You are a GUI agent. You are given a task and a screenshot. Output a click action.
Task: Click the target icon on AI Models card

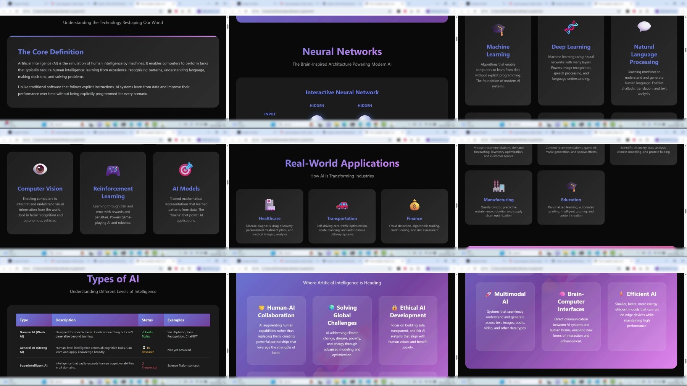click(186, 169)
